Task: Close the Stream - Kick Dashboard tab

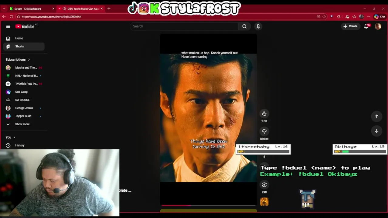Action: tap(53, 8)
